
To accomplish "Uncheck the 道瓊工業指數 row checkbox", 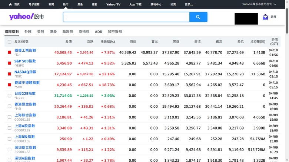I will coord(9,52).
